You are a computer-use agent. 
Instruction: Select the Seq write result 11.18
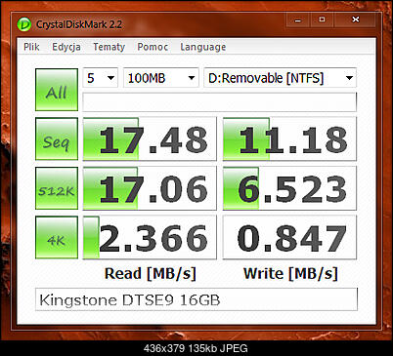tap(289, 139)
